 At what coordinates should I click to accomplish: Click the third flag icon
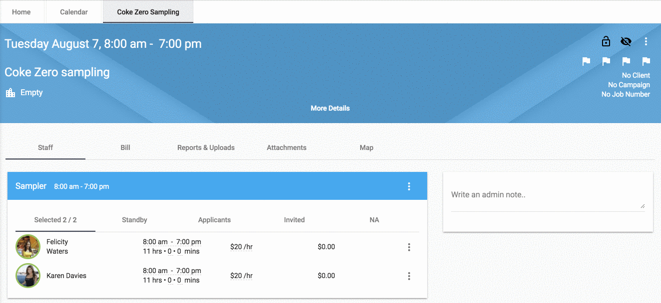click(626, 61)
